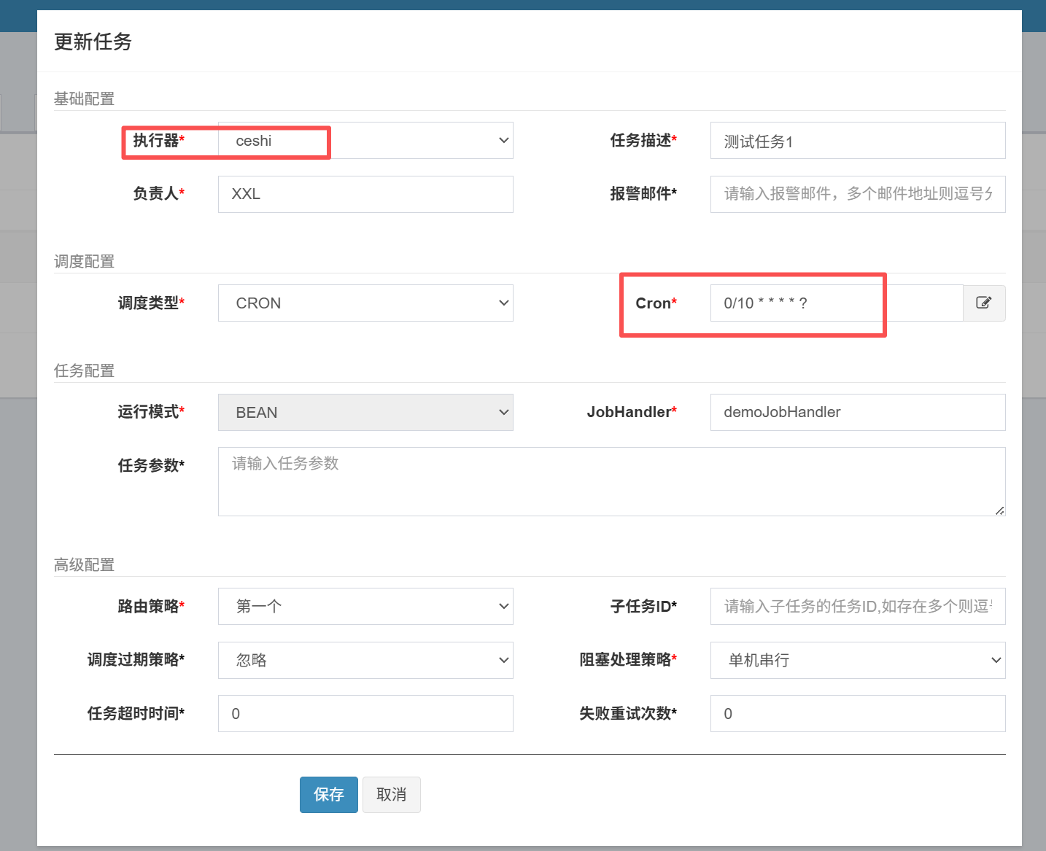Open the 调度过期策略 dropdown showing 忽略

365,661
